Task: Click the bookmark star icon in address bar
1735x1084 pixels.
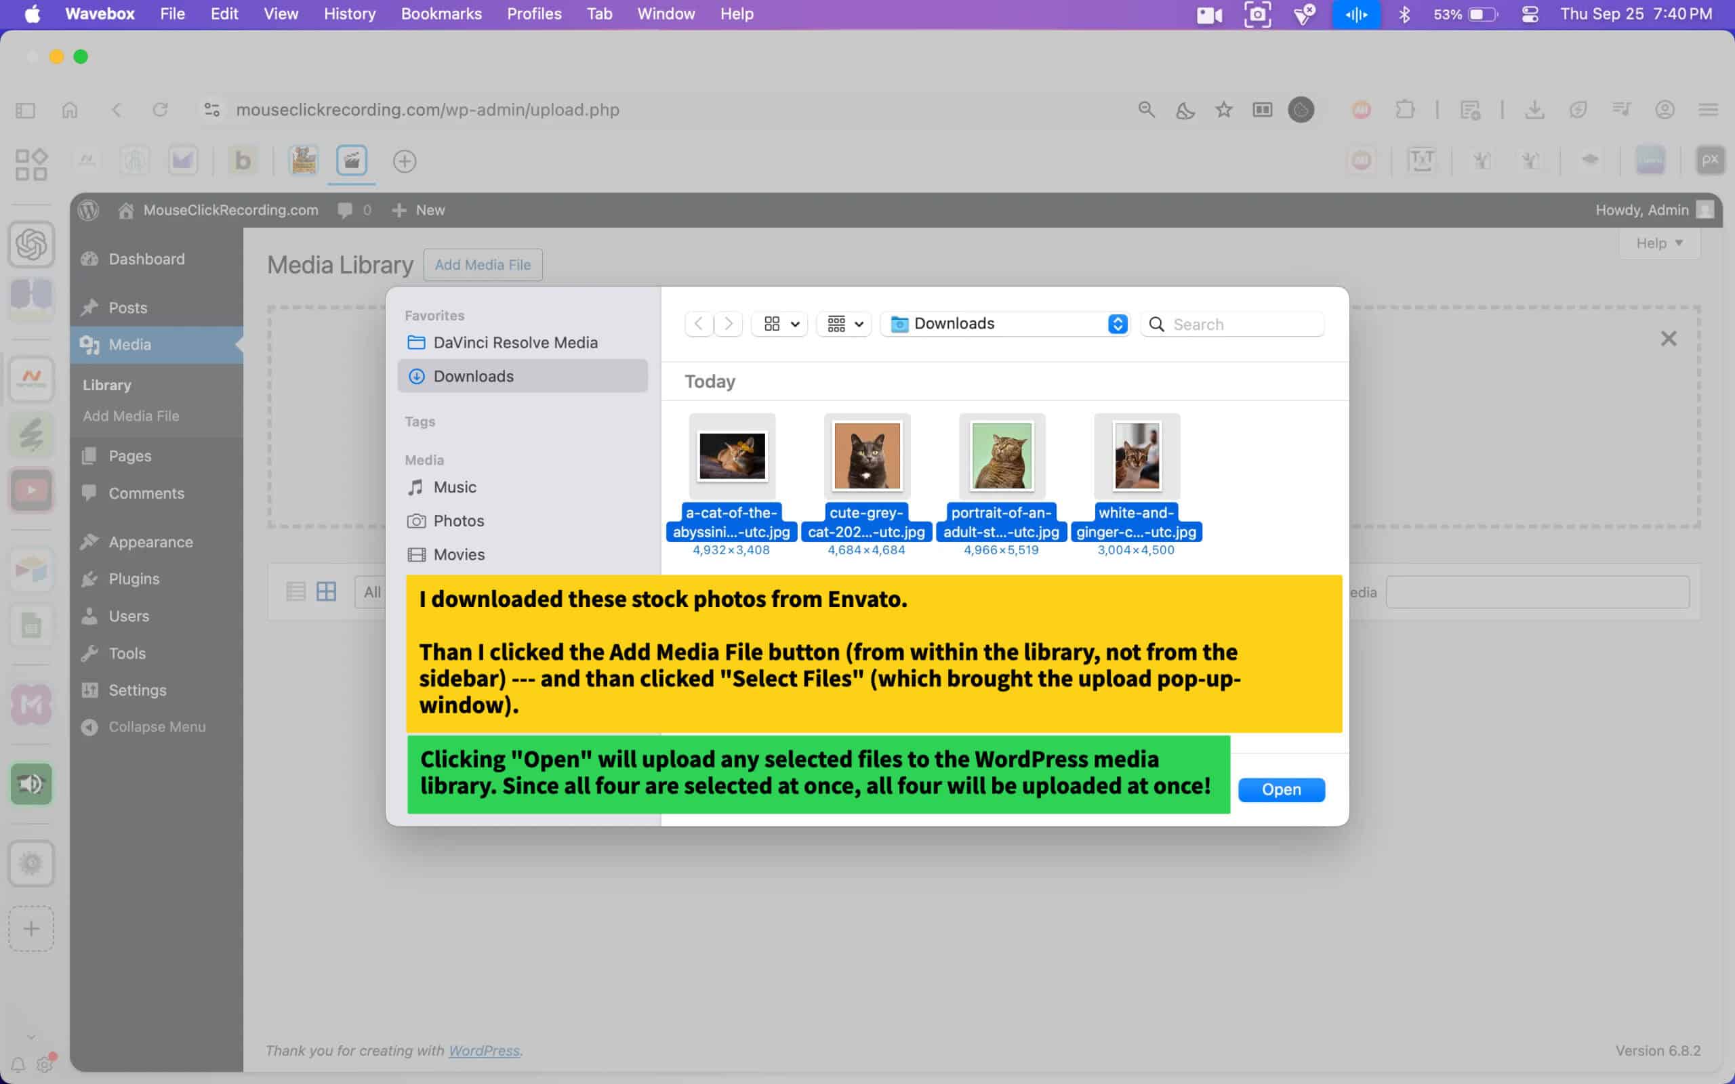Action: 1224,110
